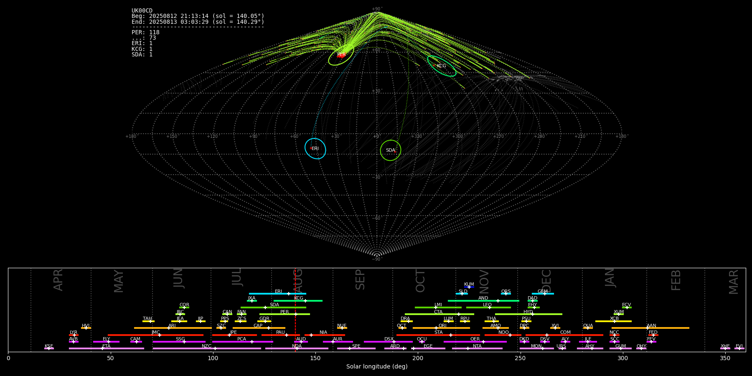Click the 'Solar longitude (deg)' axis title
The width and height of the screenshot is (752, 376).
tap(377, 366)
